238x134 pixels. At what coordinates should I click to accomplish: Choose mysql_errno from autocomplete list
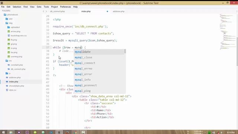(x=100, y=68)
